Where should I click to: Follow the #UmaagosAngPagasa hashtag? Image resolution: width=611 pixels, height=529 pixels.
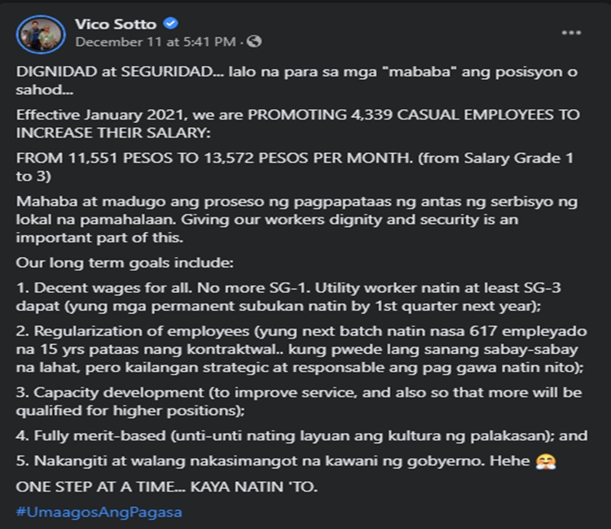click(x=99, y=512)
